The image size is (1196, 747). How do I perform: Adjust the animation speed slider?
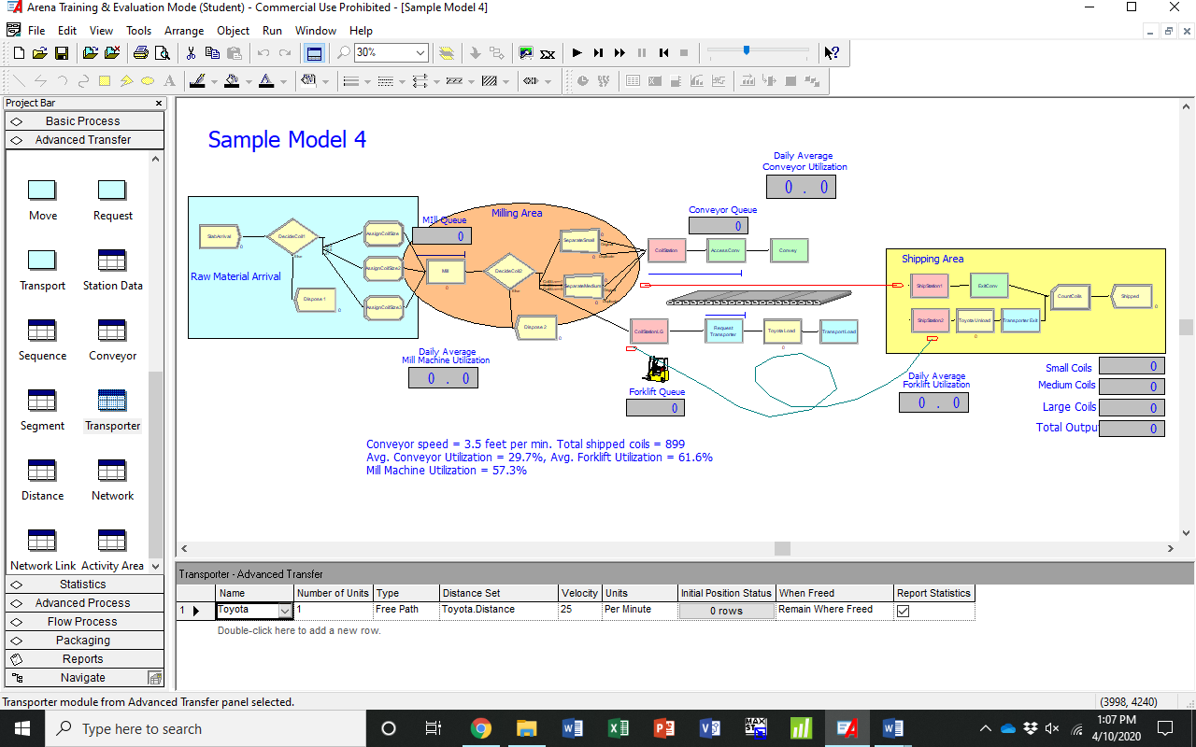pyautogui.click(x=747, y=50)
